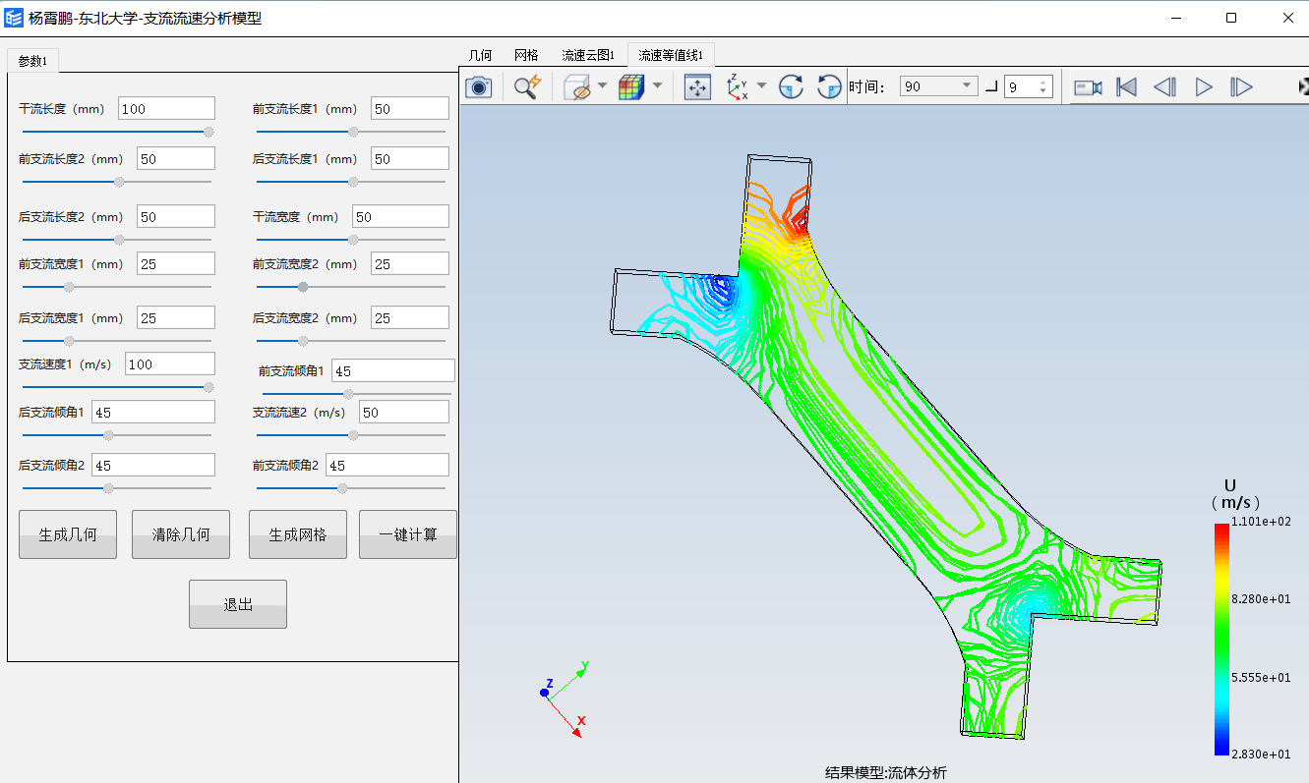Image resolution: width=1309 pixels, height=783 pixels.
Task: Click the 支流流速2 slider handle
Action: [353, 434]
